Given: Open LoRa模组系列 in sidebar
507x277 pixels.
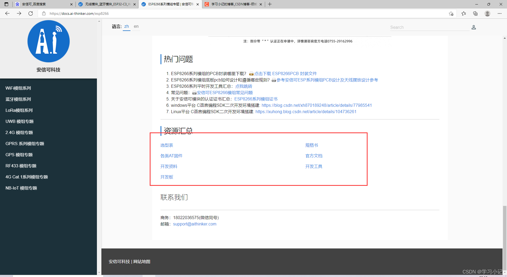Looking at the screenshot, I should click(x=19, y=110).
